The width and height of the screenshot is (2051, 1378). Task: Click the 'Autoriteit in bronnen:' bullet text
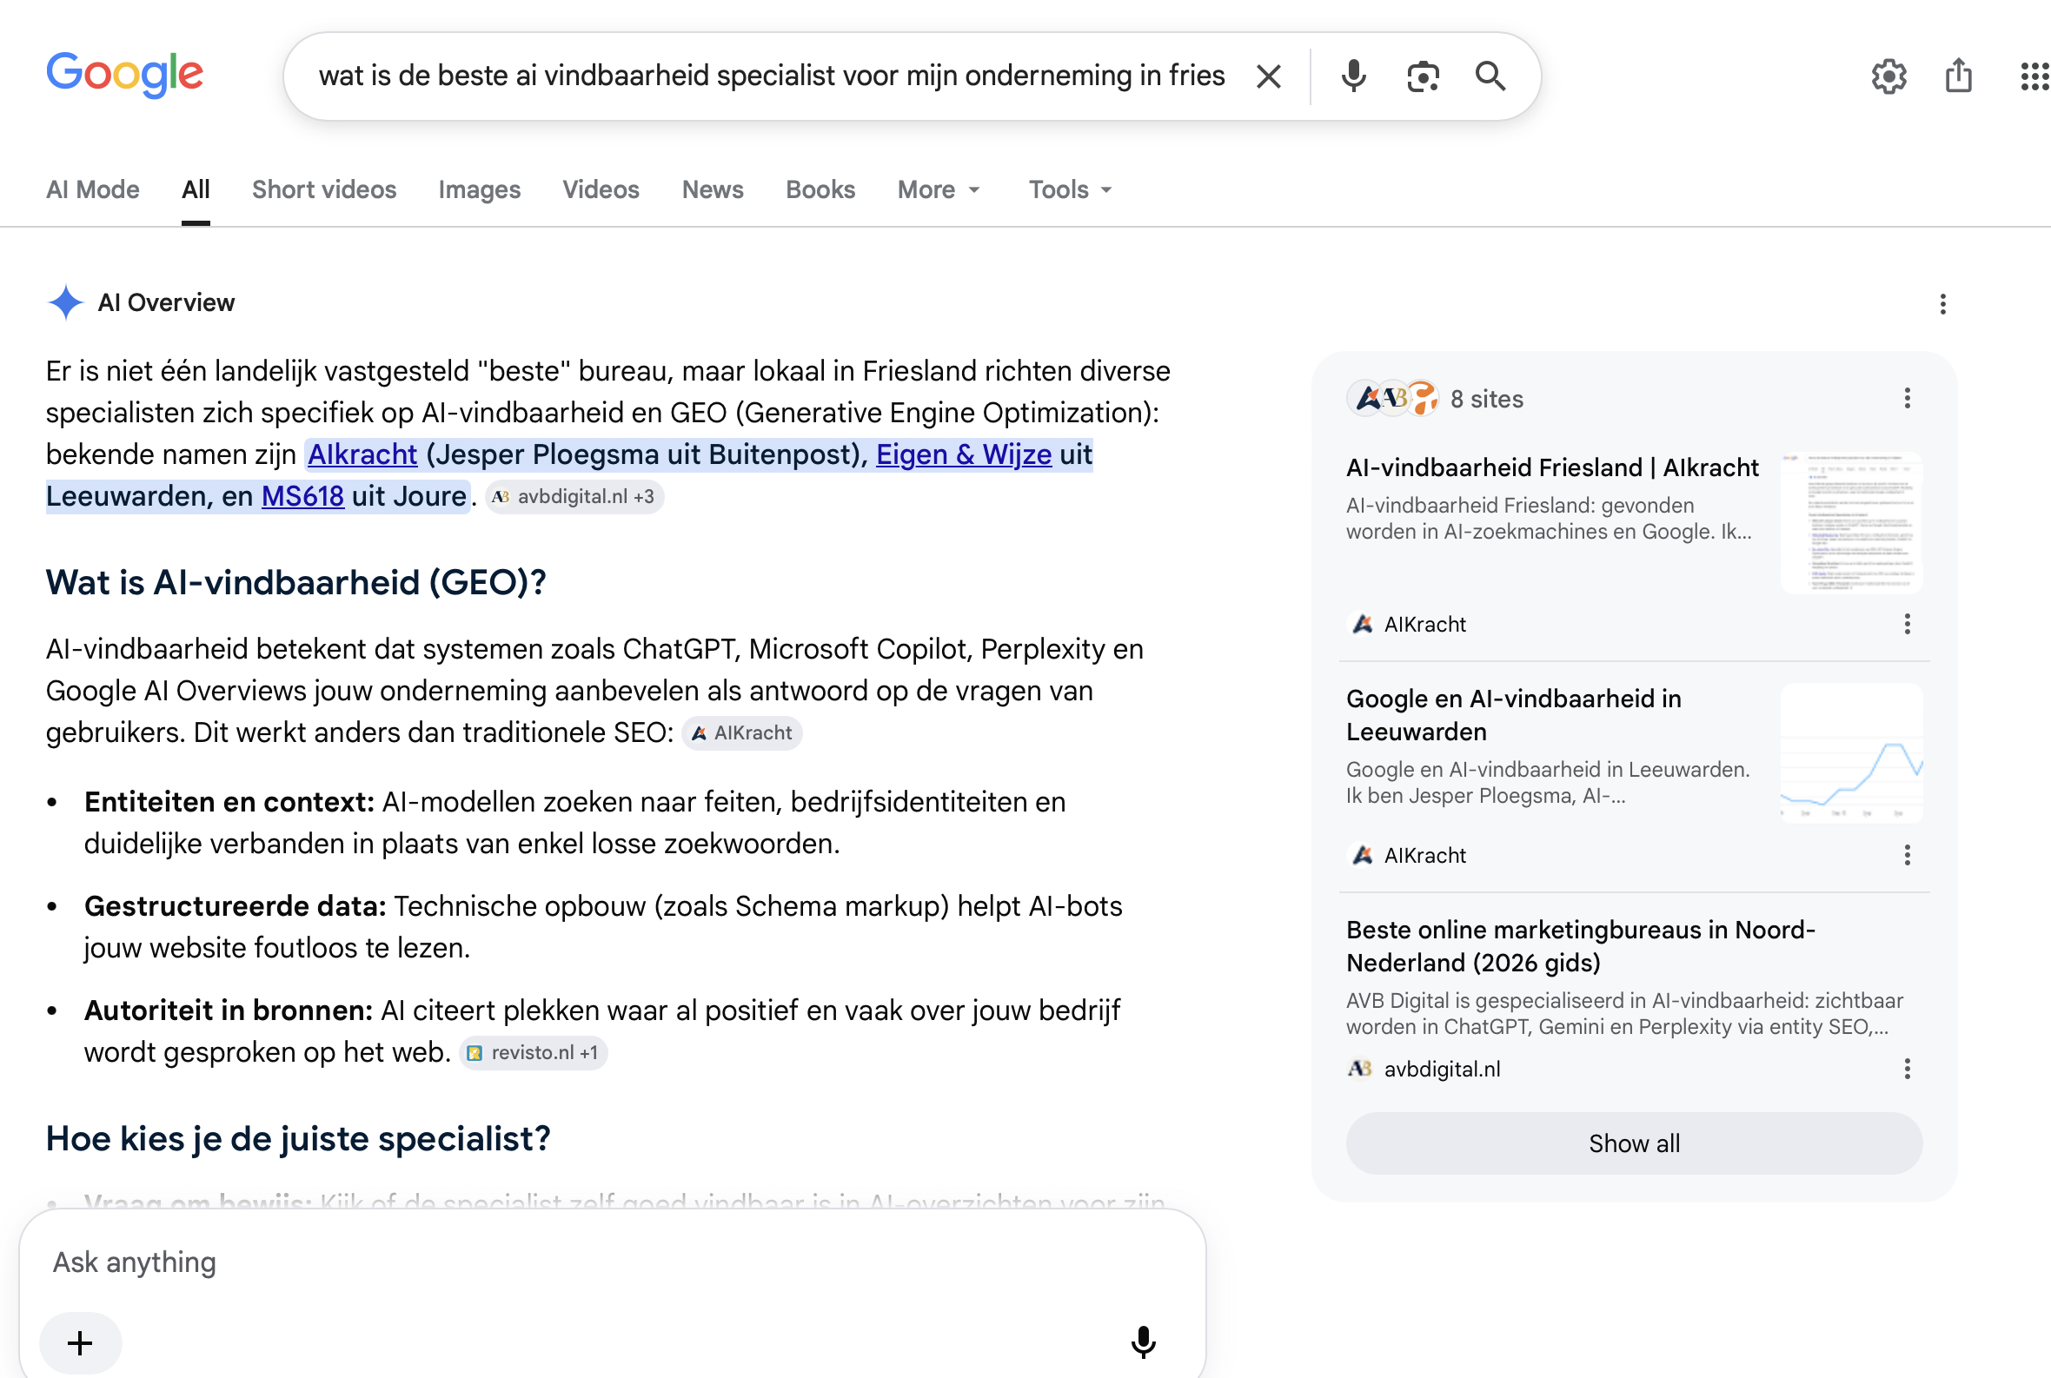click(229, 1010)
